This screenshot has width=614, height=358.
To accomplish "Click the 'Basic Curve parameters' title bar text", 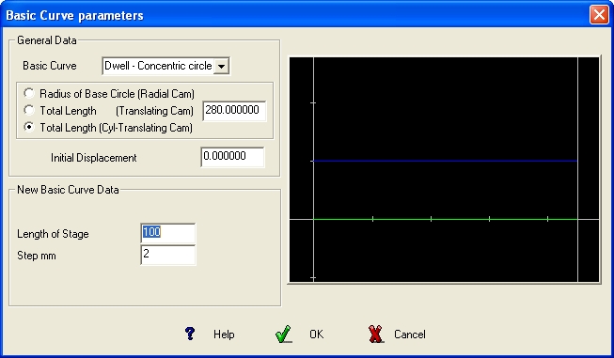I will tap(74, 15).
